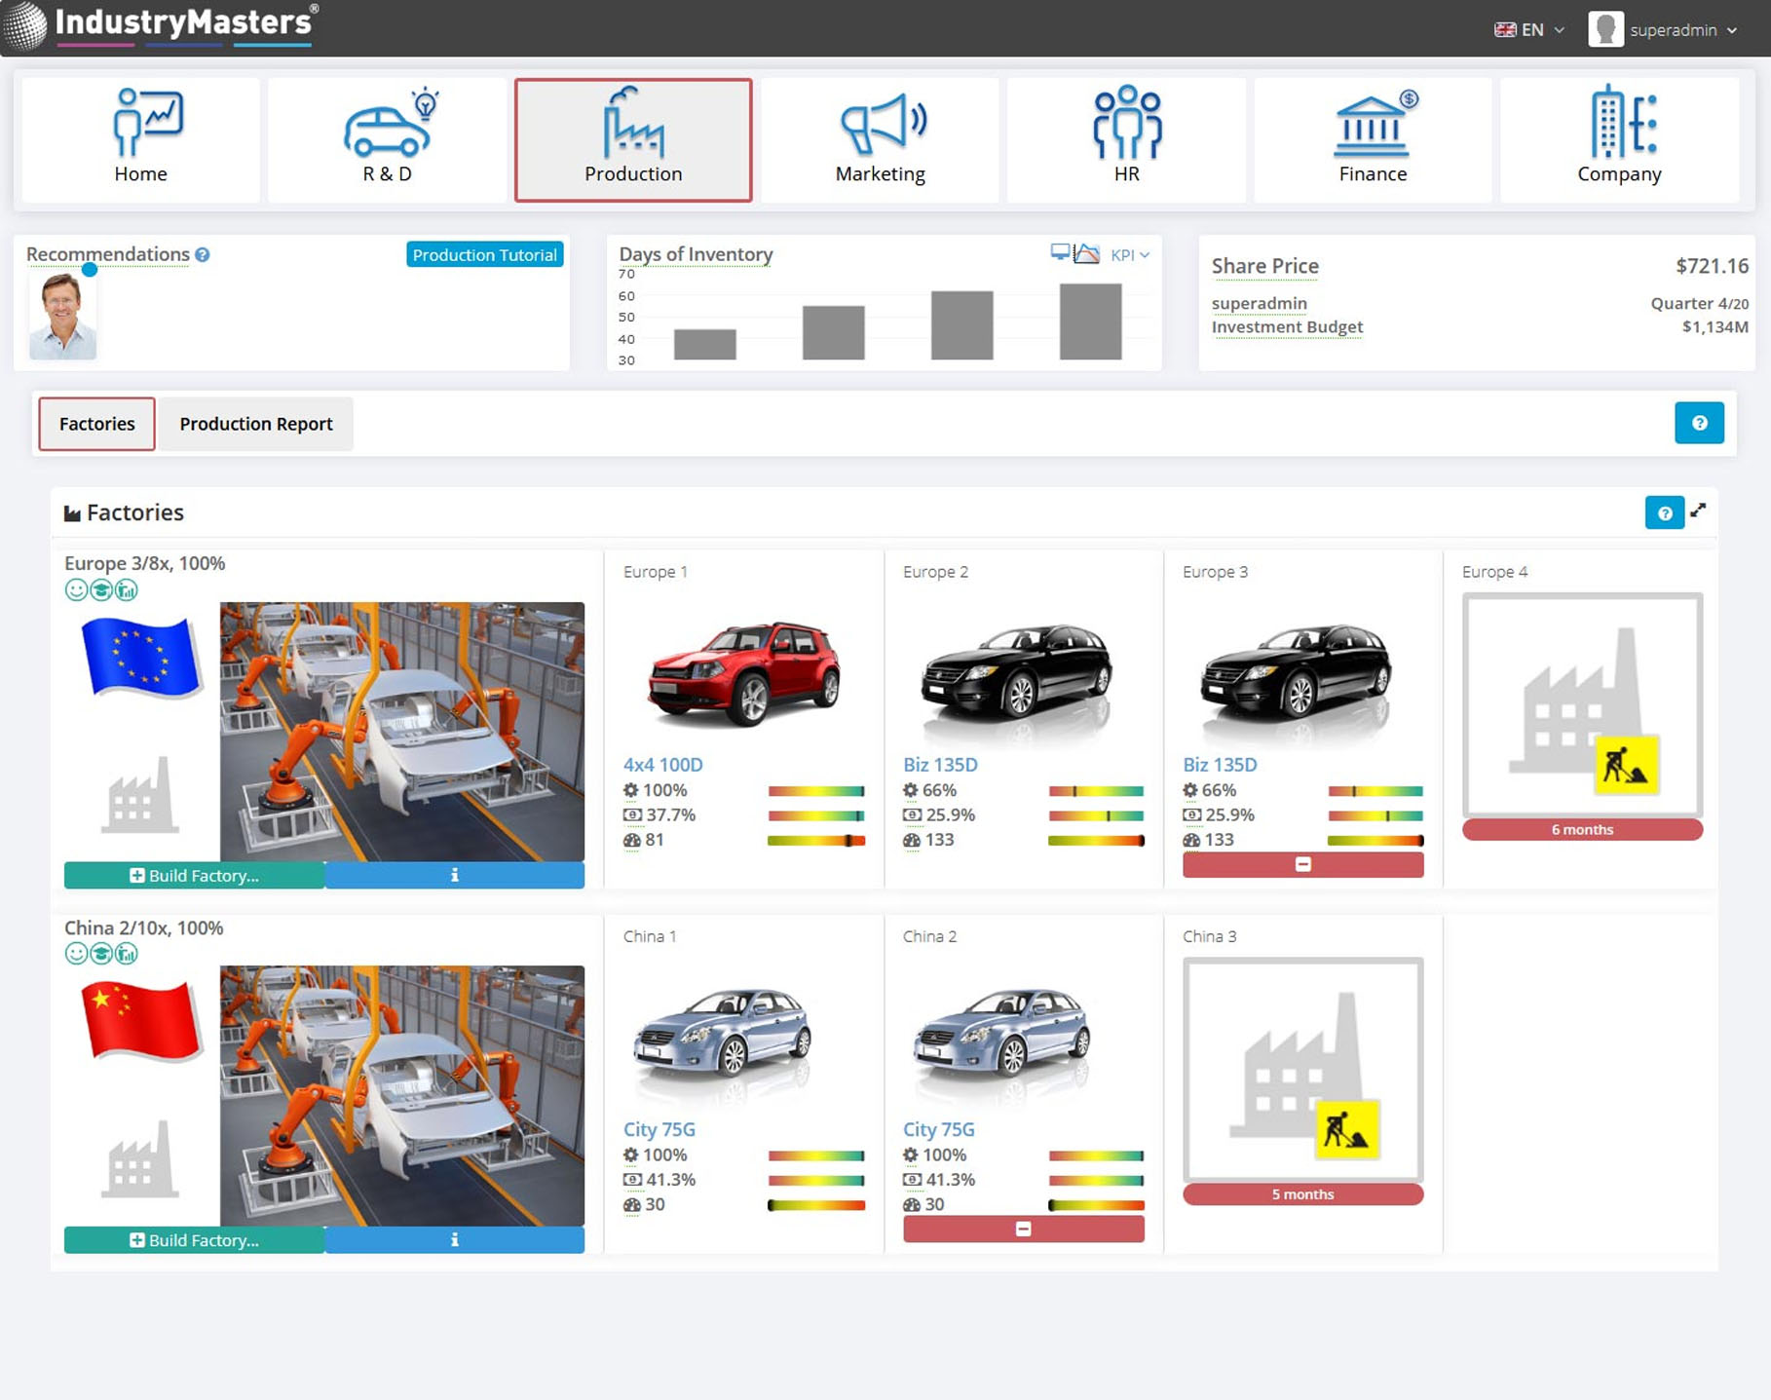The width and height of the screenshot is (1771, 1400).
Task: Click the Recommendations help question mark
Action: tap(203, 254)
